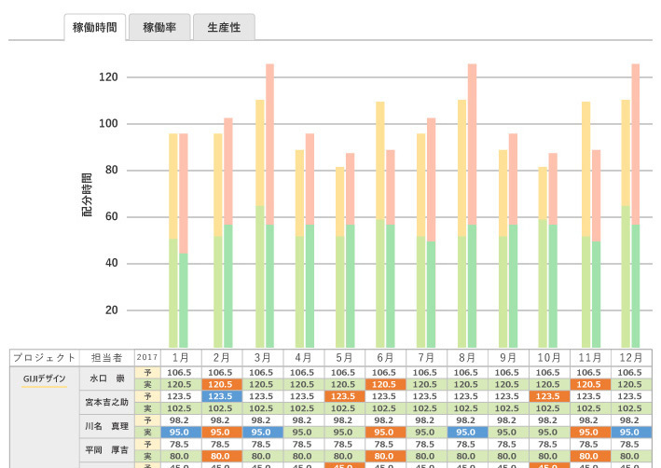
Task: Click orange 120.5 cell under 2月
Action: 221,384
